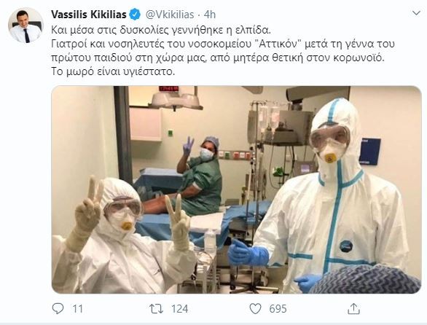View the 11 replies count
The height and width of the screenshot is (325, 427).
78,309
